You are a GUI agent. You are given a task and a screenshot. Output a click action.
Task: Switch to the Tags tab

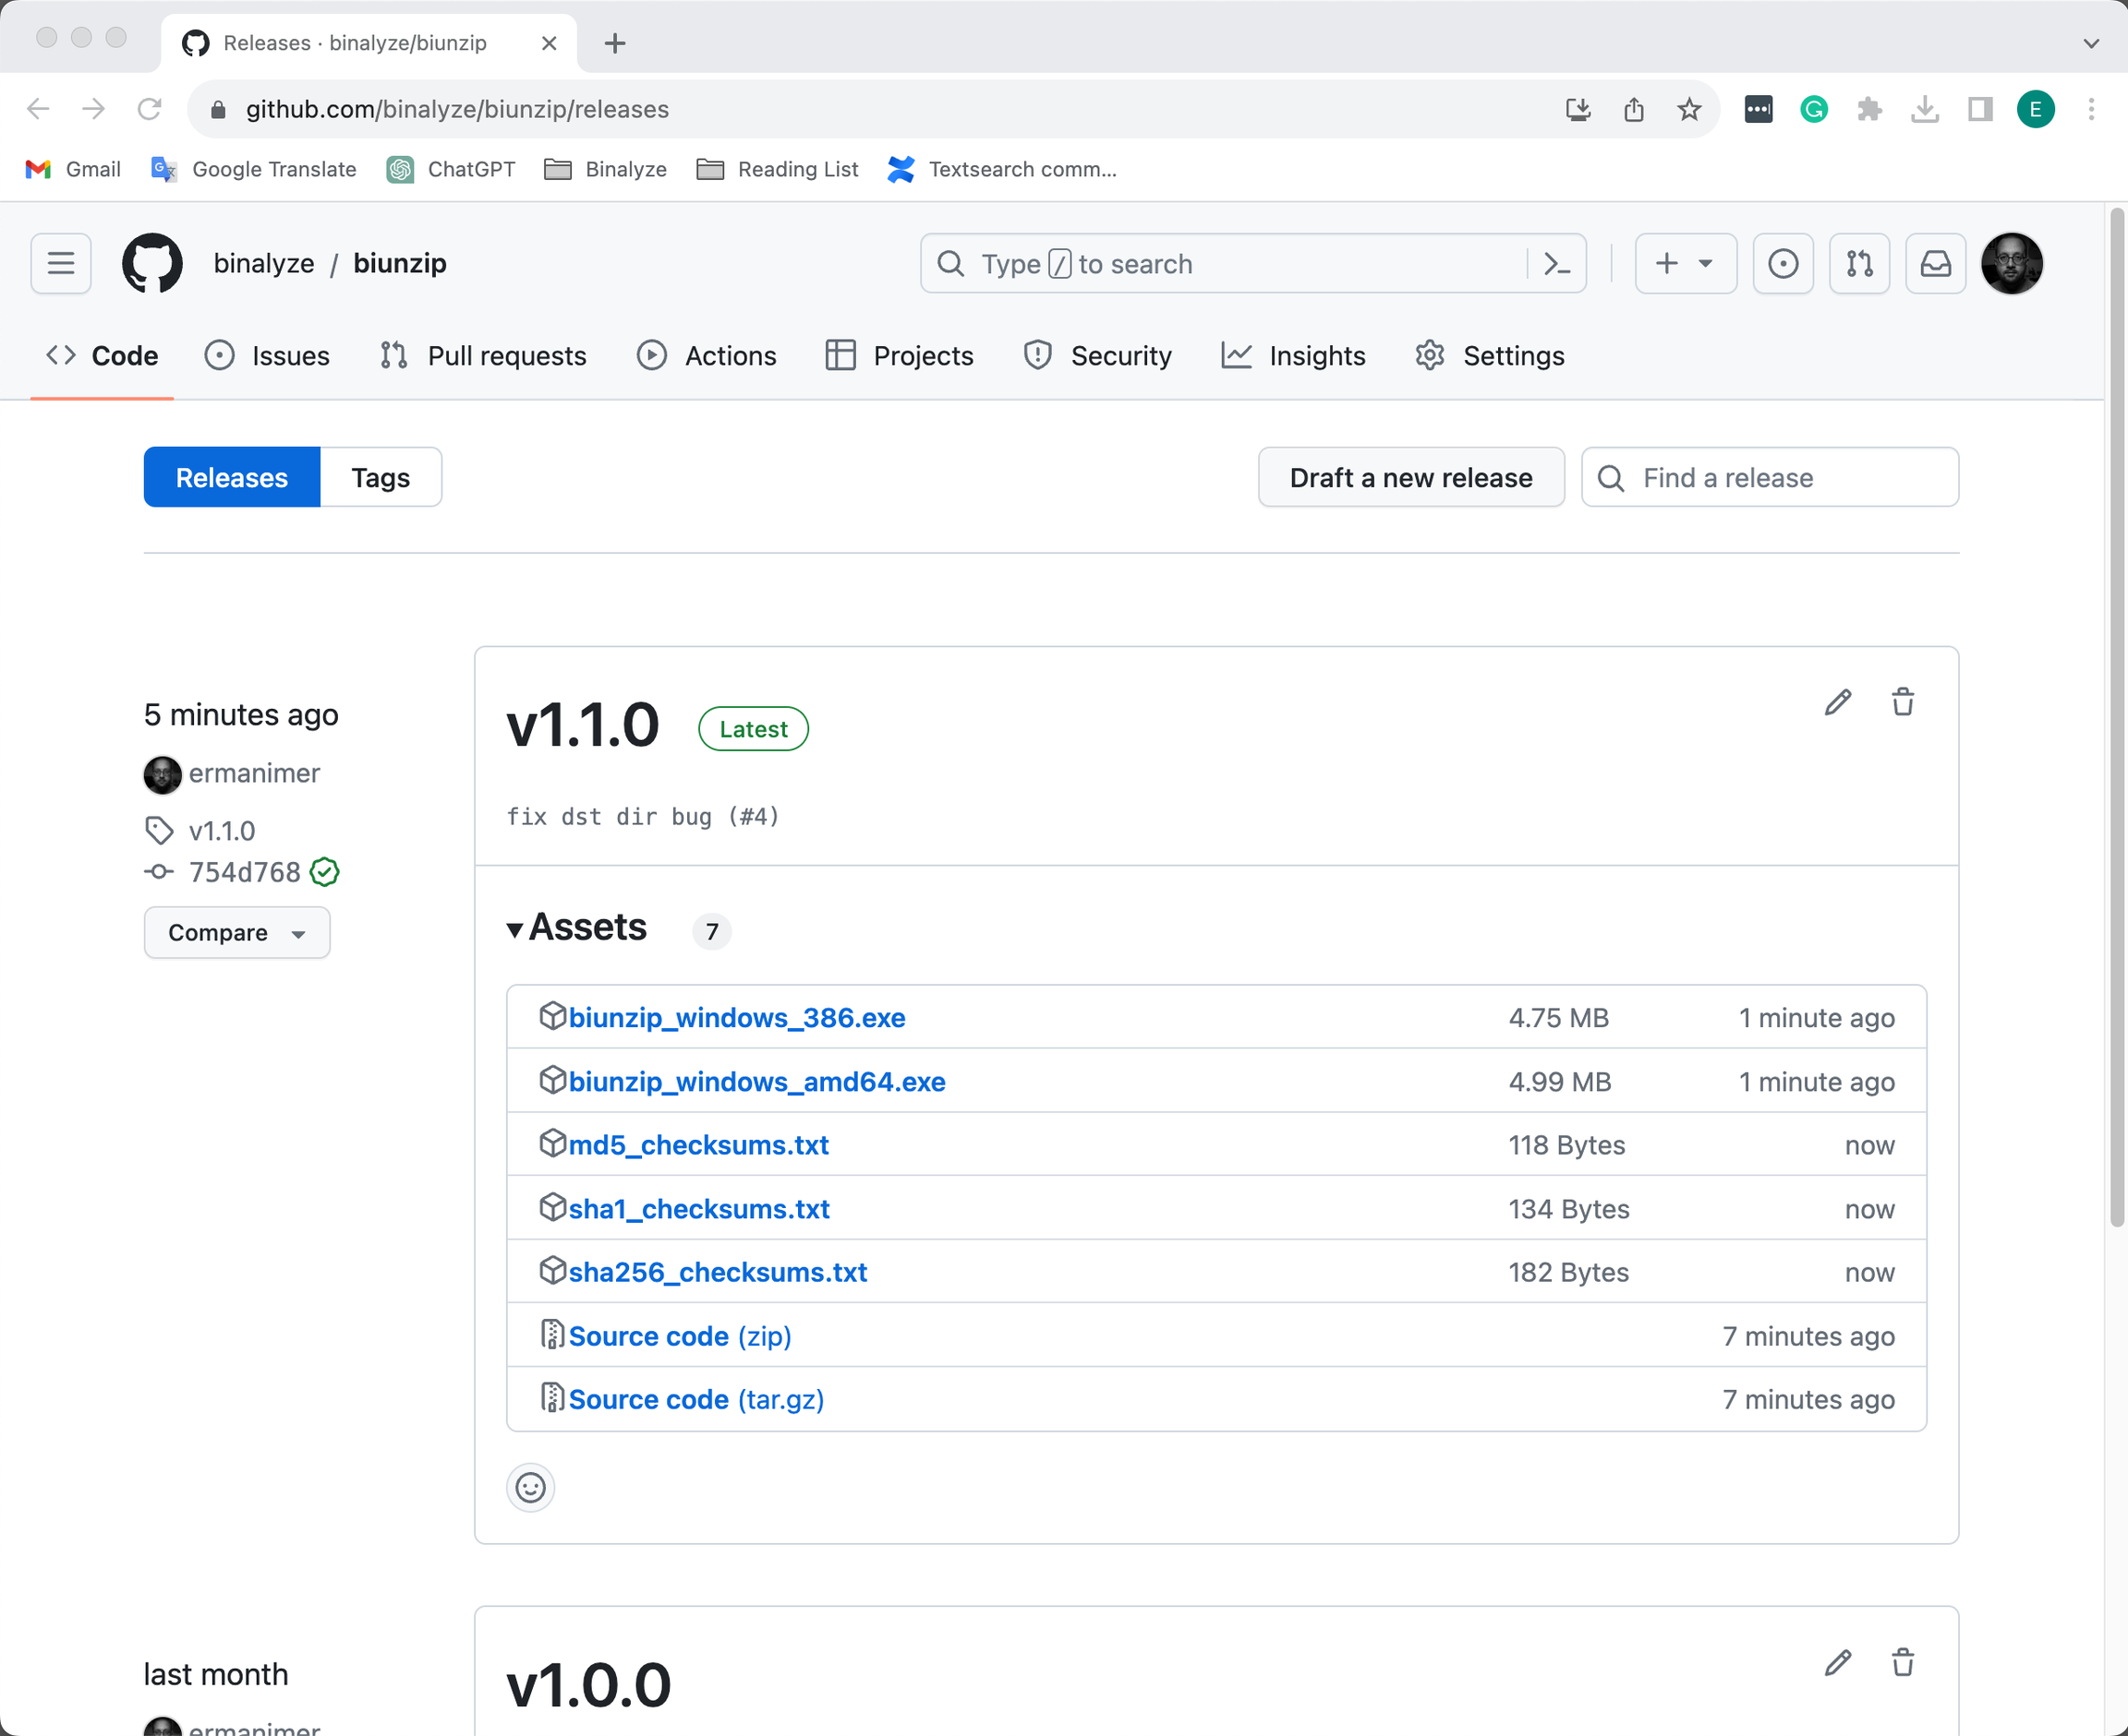(x=381, y=477)
